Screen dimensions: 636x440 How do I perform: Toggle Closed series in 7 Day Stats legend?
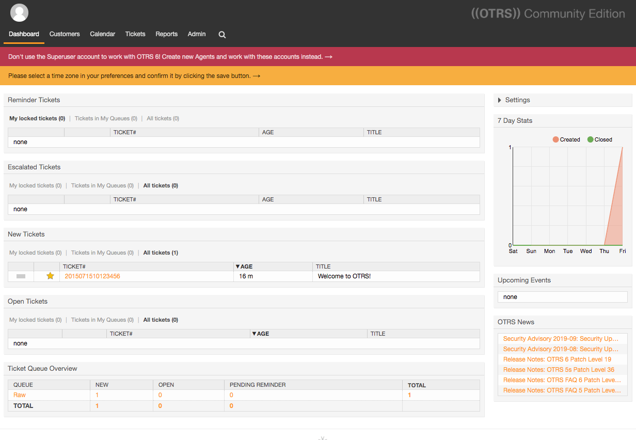[x=600, y=139]
